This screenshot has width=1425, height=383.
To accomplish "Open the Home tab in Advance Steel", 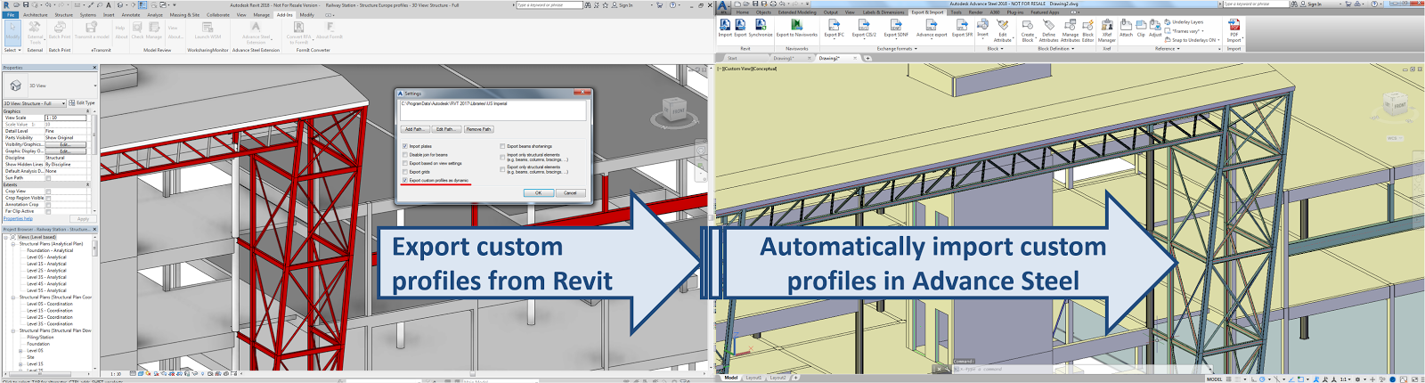I will pos(742,12).
